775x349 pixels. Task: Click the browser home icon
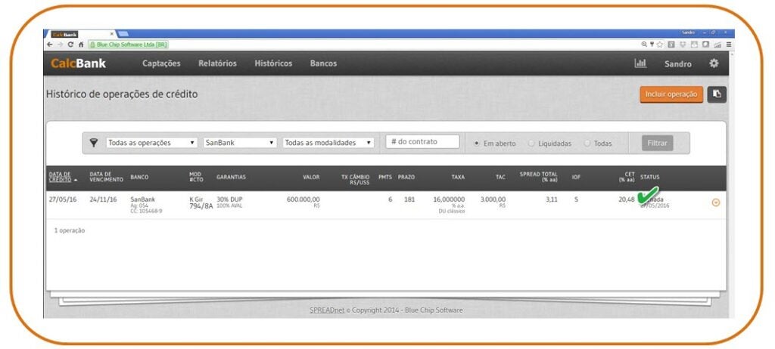coord(81,45)
